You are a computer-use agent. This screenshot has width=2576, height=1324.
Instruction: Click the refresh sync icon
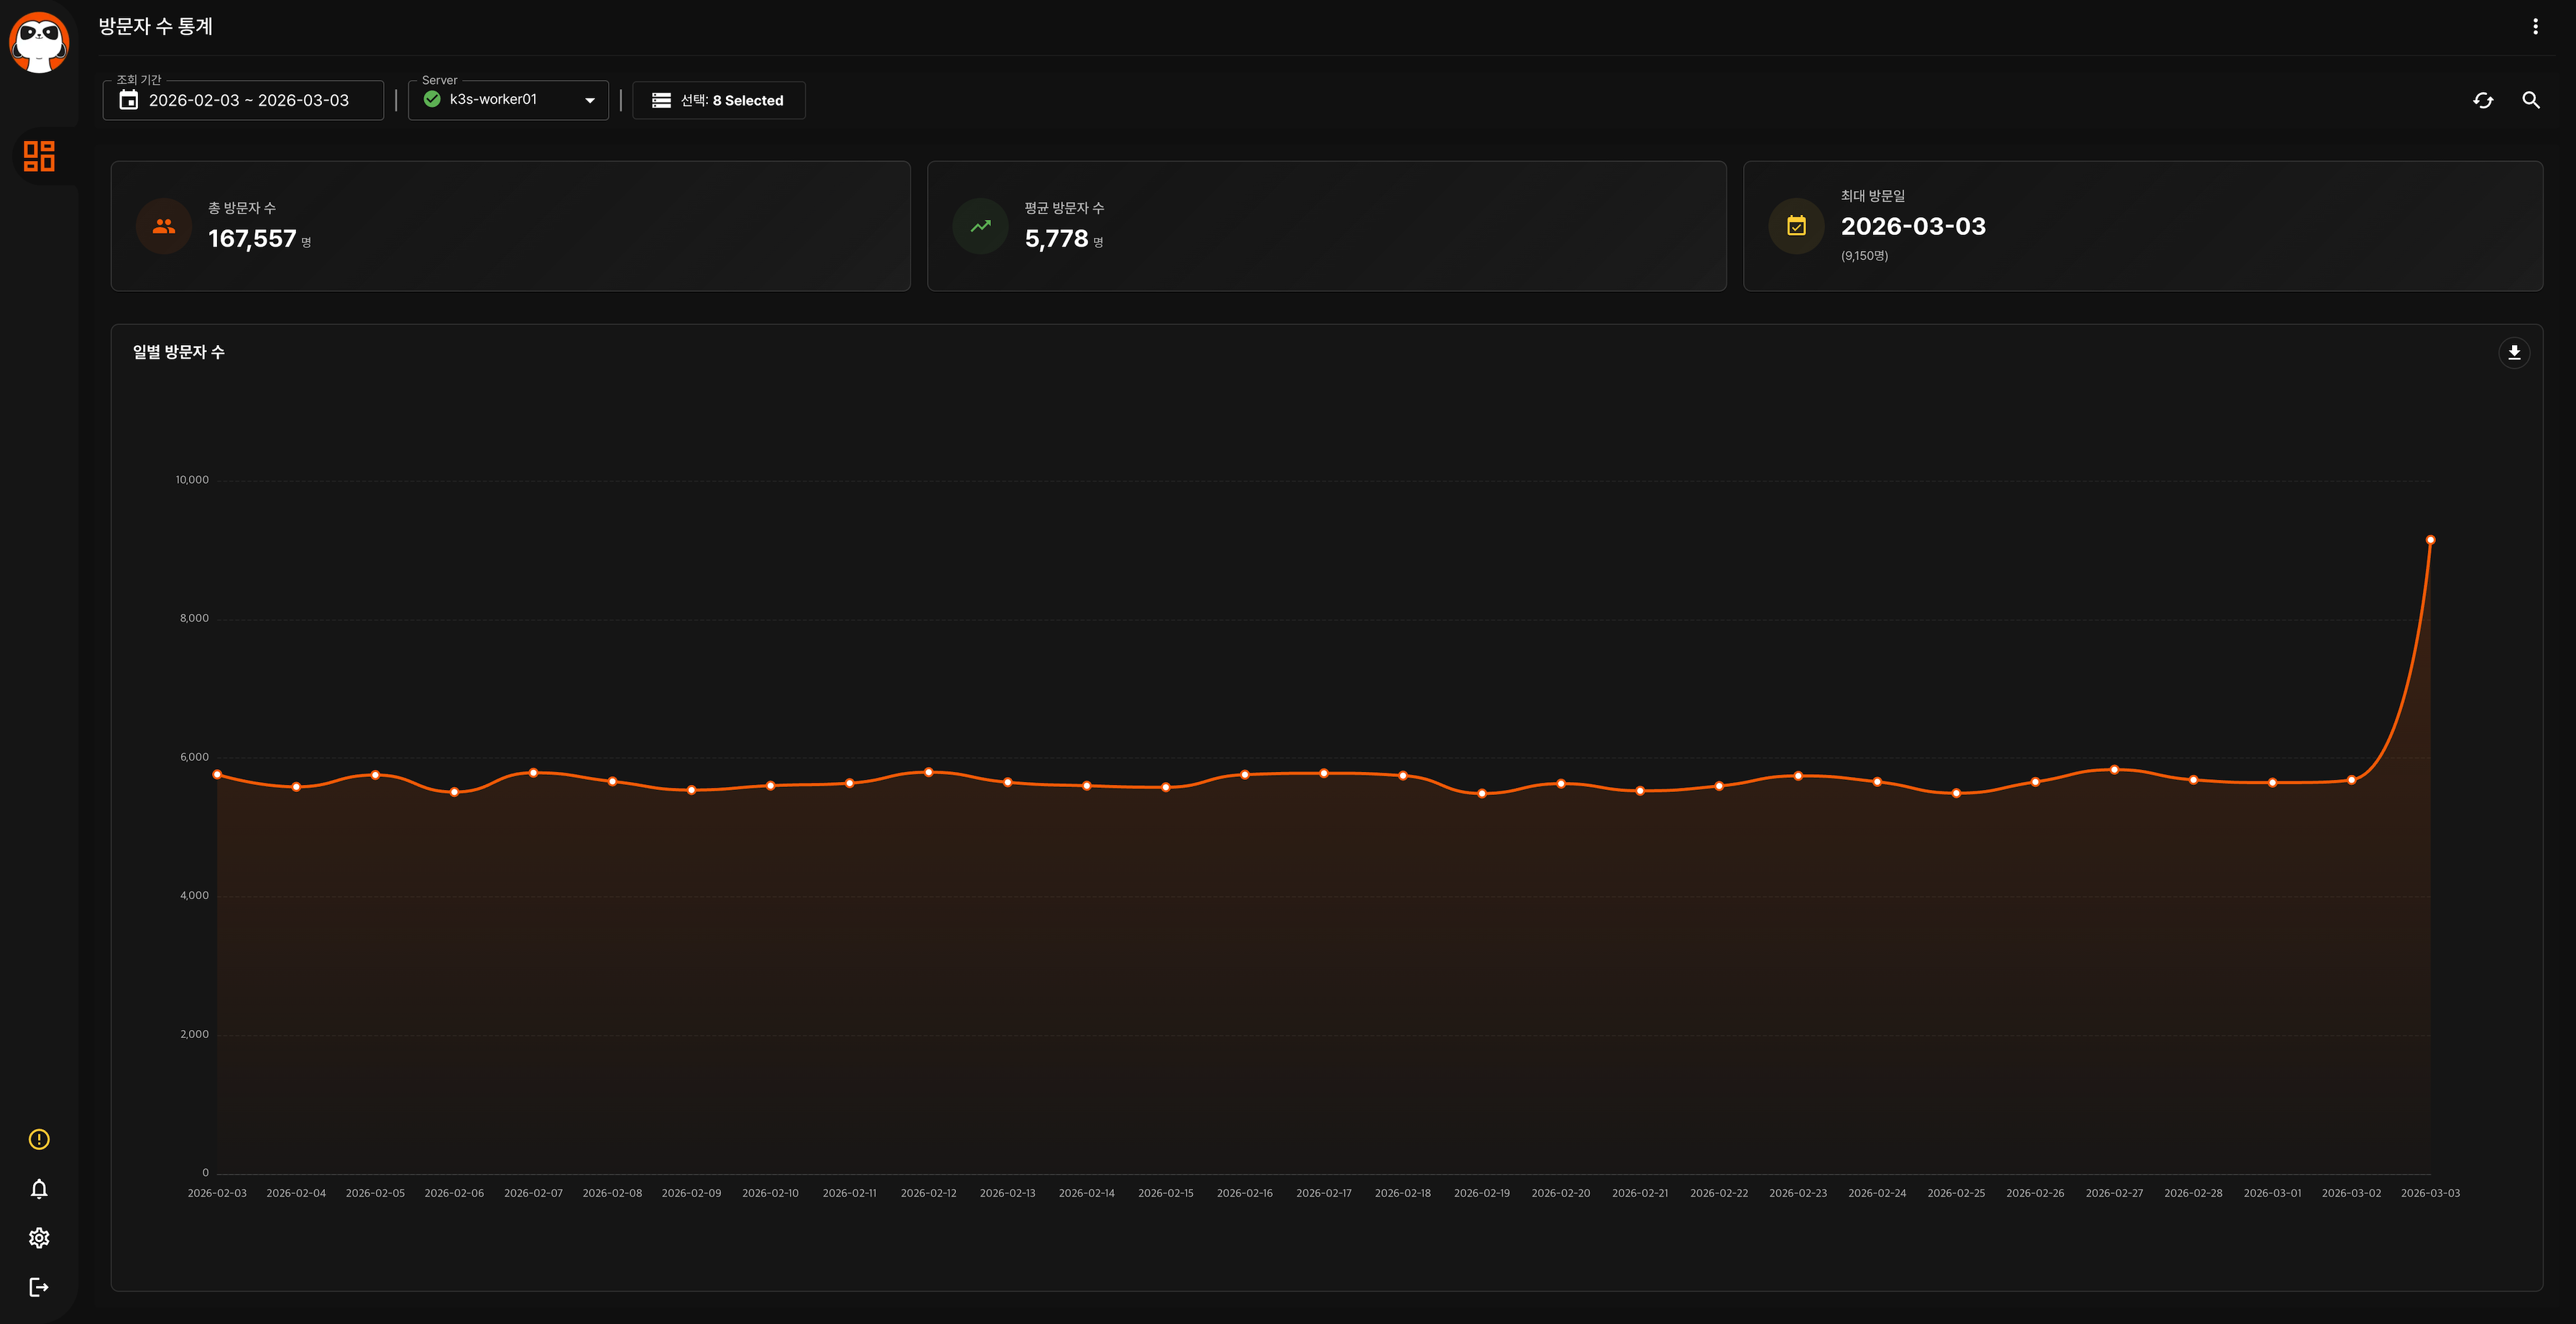point(2483,100)
